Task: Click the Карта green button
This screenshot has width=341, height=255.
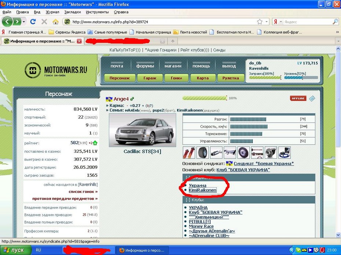Action: point(203,78)
